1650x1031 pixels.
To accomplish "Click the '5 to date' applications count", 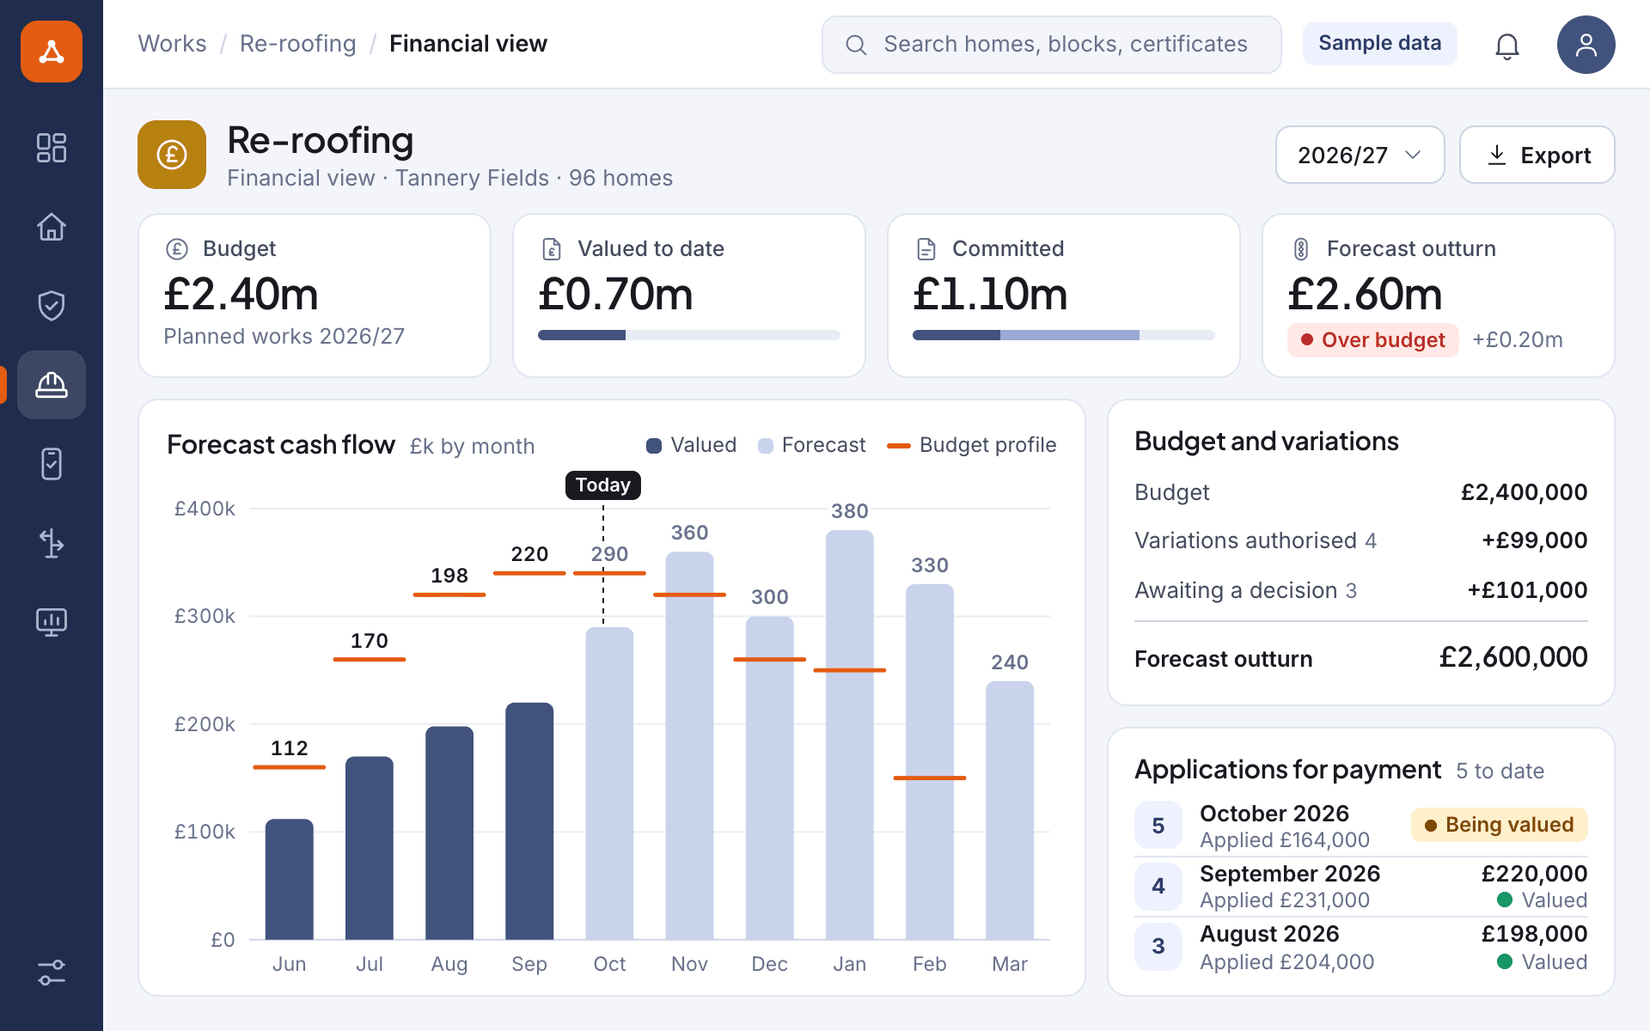I will point(1500,771).
